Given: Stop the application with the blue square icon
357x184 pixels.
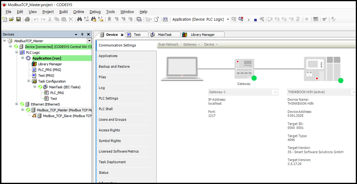Looking at the screenshot, I should point(255,19).
